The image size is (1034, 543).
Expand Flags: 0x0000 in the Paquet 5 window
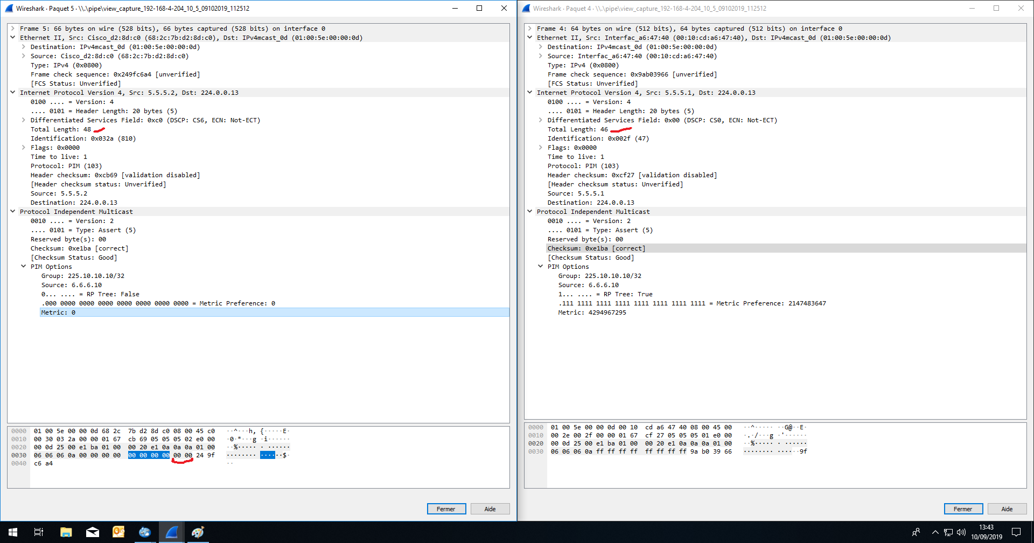click(x=23, y=148)
